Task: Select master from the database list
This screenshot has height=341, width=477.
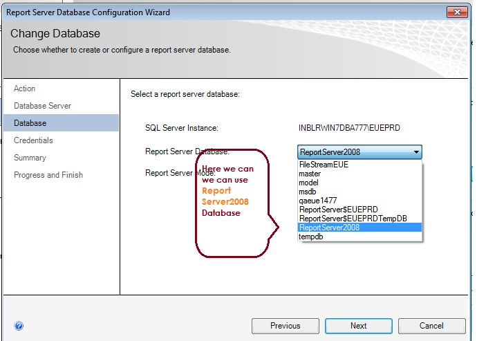Action: 359,174
